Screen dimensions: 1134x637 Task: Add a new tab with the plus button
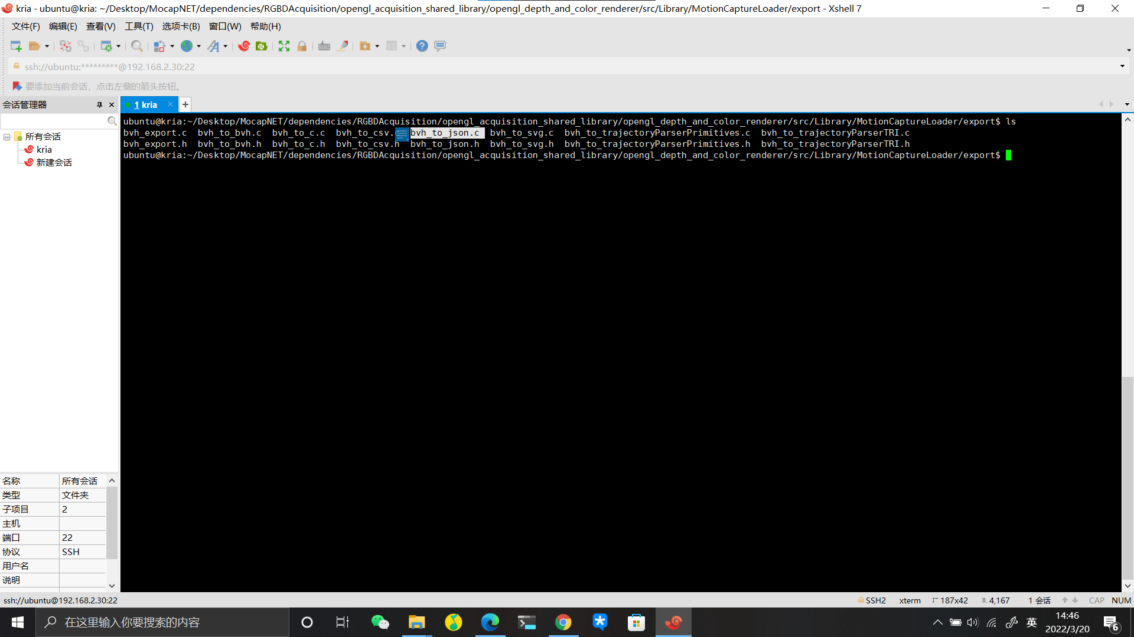point(185,104)
